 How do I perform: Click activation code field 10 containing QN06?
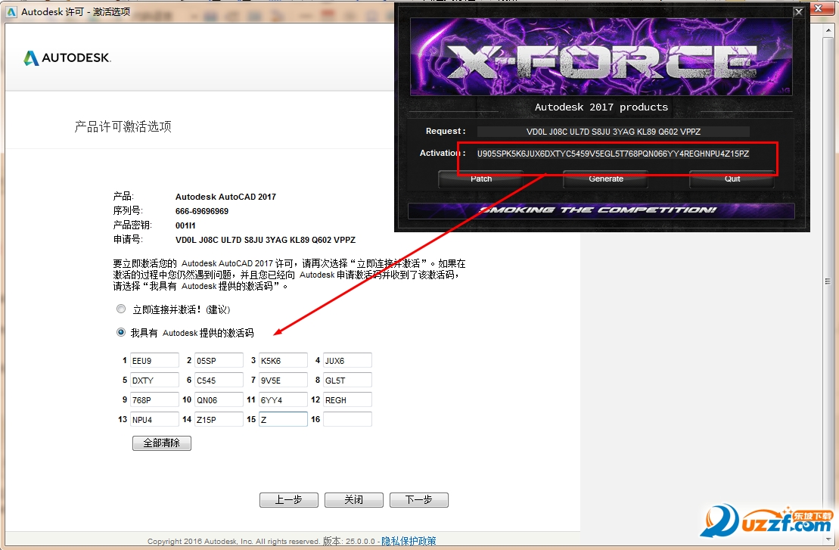coord(219,400)
